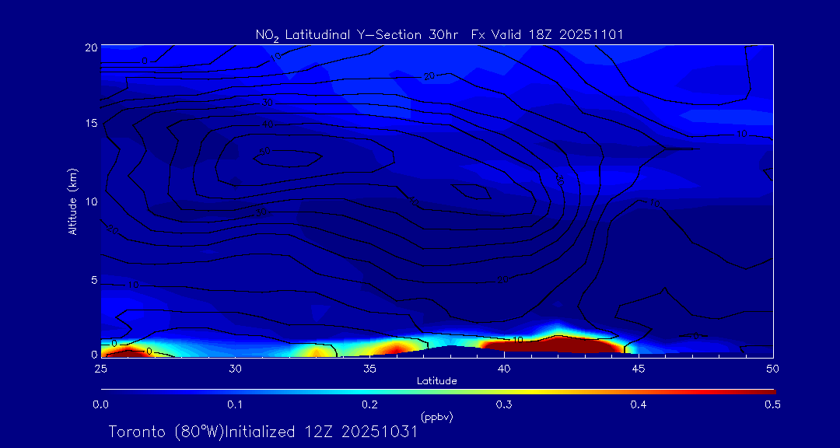Click the dark red end of the colorbar

click(766, 391)
